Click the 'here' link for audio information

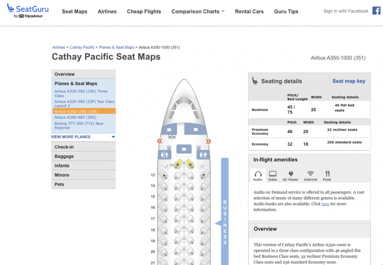325,204
